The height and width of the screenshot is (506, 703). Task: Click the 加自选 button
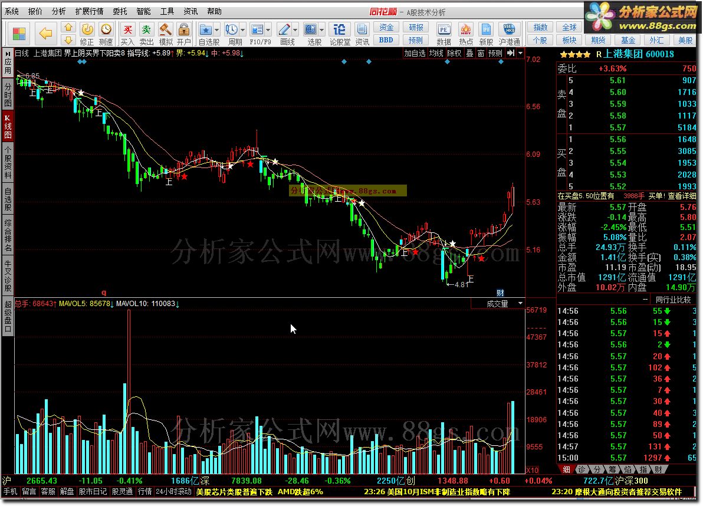pyautogui.click(x=415, y=53)
